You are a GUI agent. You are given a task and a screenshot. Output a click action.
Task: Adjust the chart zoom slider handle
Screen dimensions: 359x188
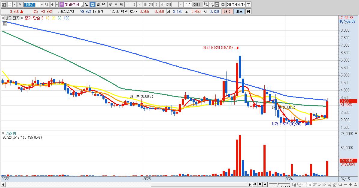click(278, 184)
